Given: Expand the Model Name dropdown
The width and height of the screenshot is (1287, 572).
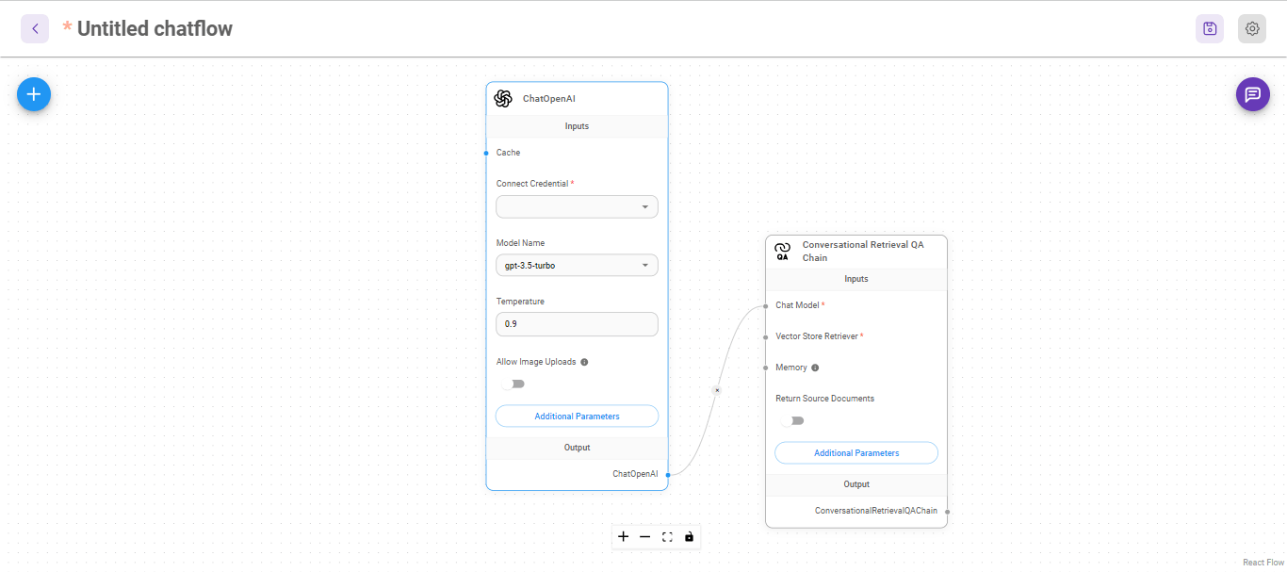Looking at the screenshot, I should click(x=577, y=266).
